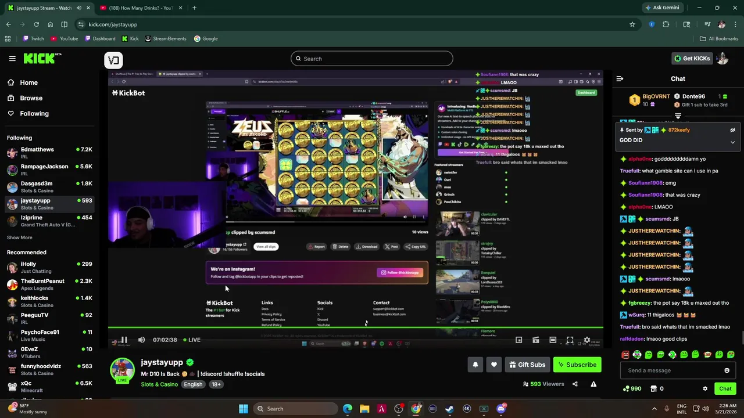Click Gift Subs button
The height and width of the screenshot is (418, 744).
tap(527, 365)
